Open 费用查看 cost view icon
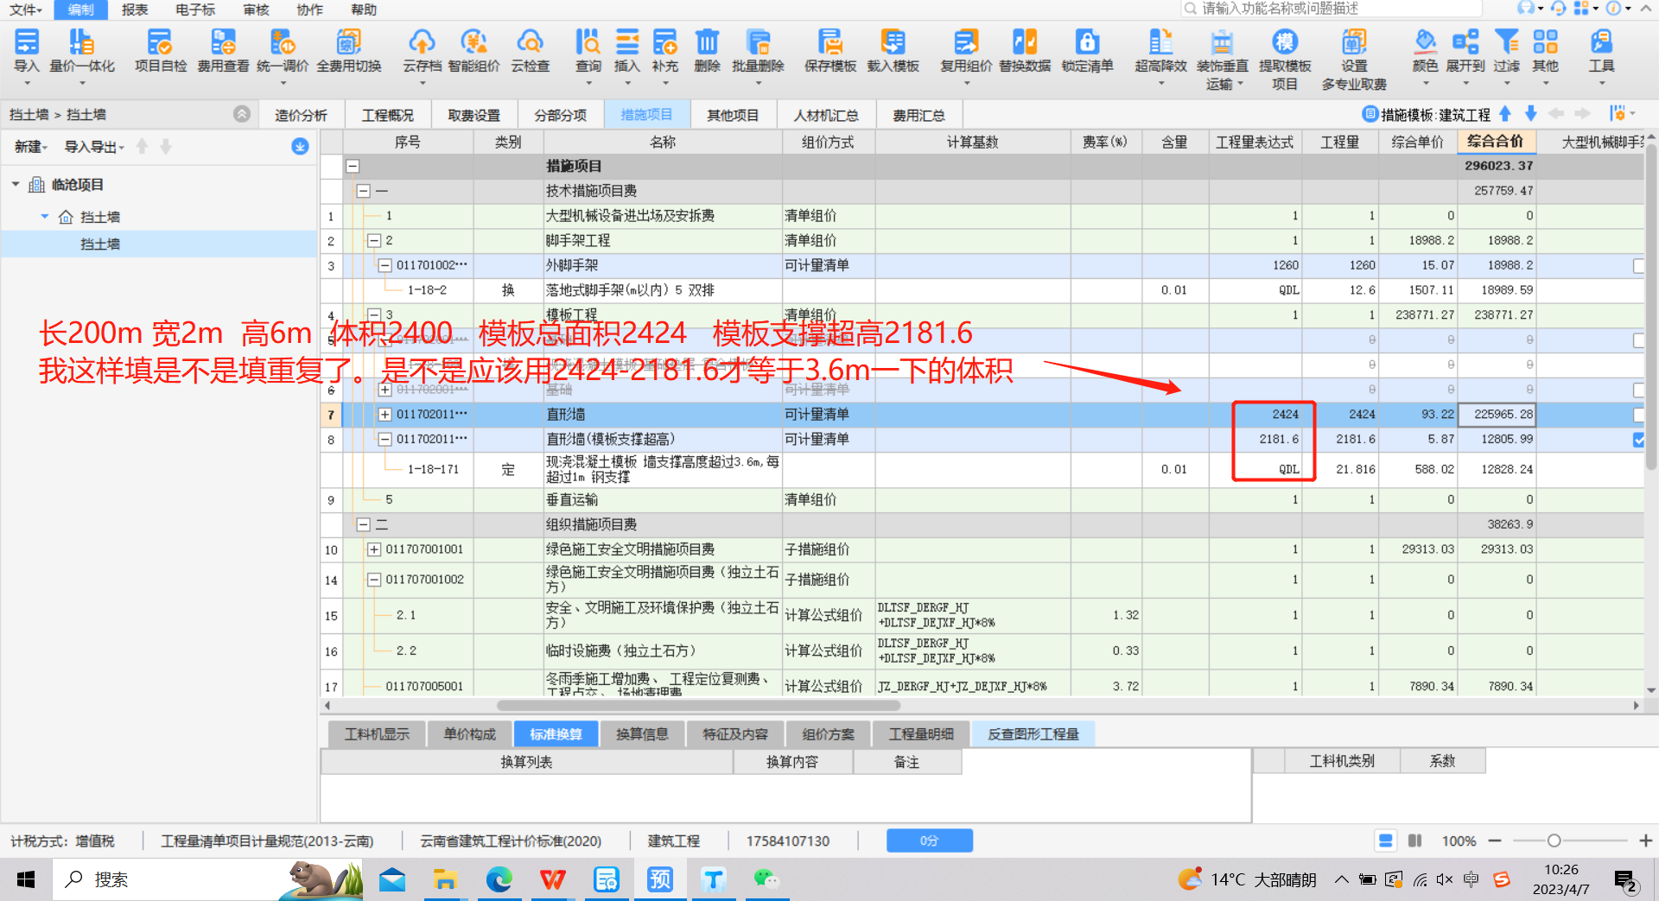Viewport: 1659px width, 901px height. [x=223, y=50]
